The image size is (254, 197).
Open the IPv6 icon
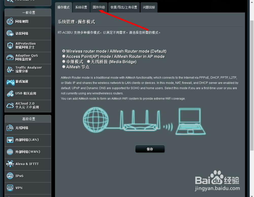10,176
